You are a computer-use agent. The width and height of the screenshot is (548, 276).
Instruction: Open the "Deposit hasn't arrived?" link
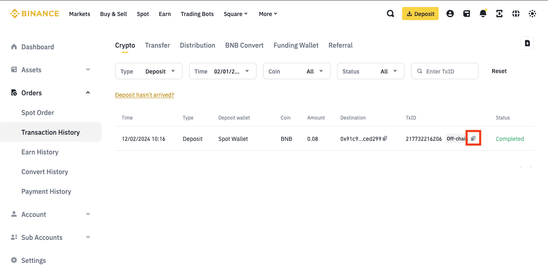145,95
